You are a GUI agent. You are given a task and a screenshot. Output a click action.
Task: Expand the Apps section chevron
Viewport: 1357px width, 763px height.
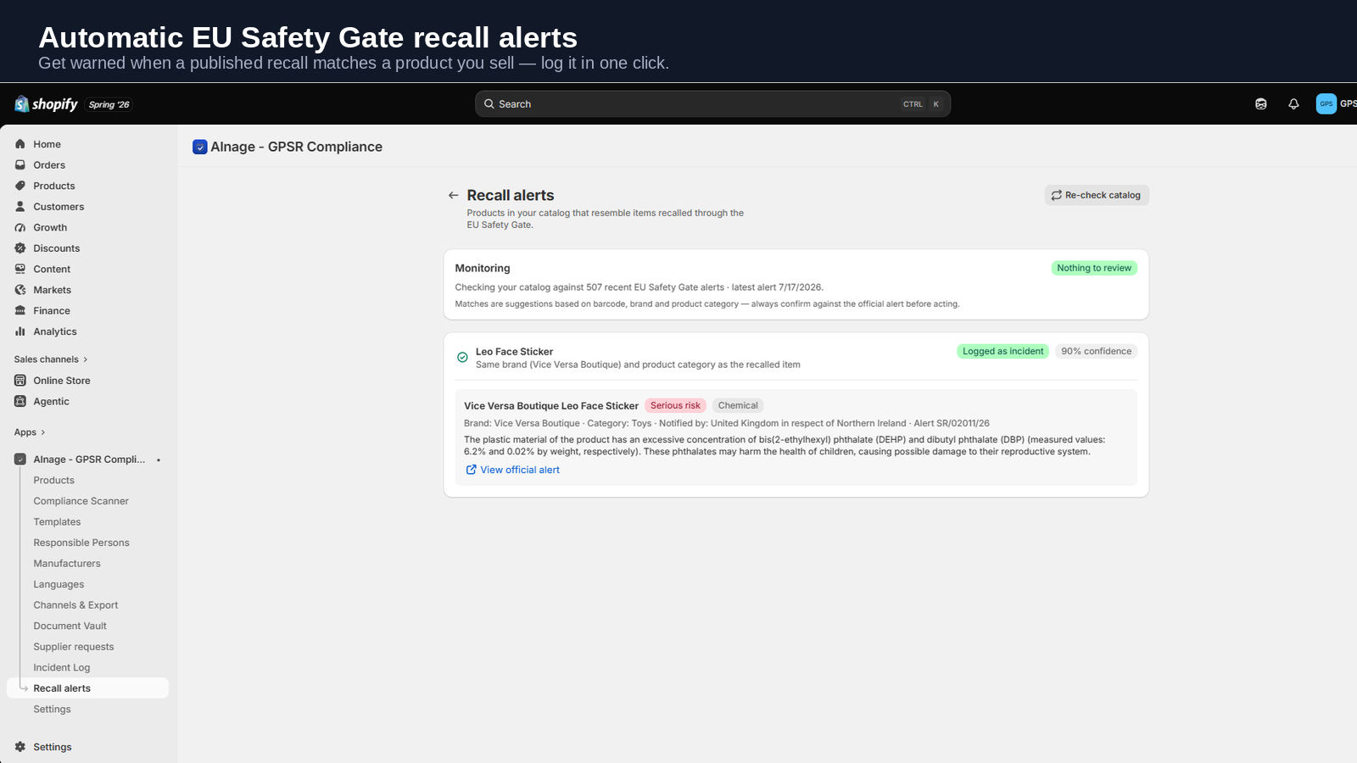pos(43,432)
